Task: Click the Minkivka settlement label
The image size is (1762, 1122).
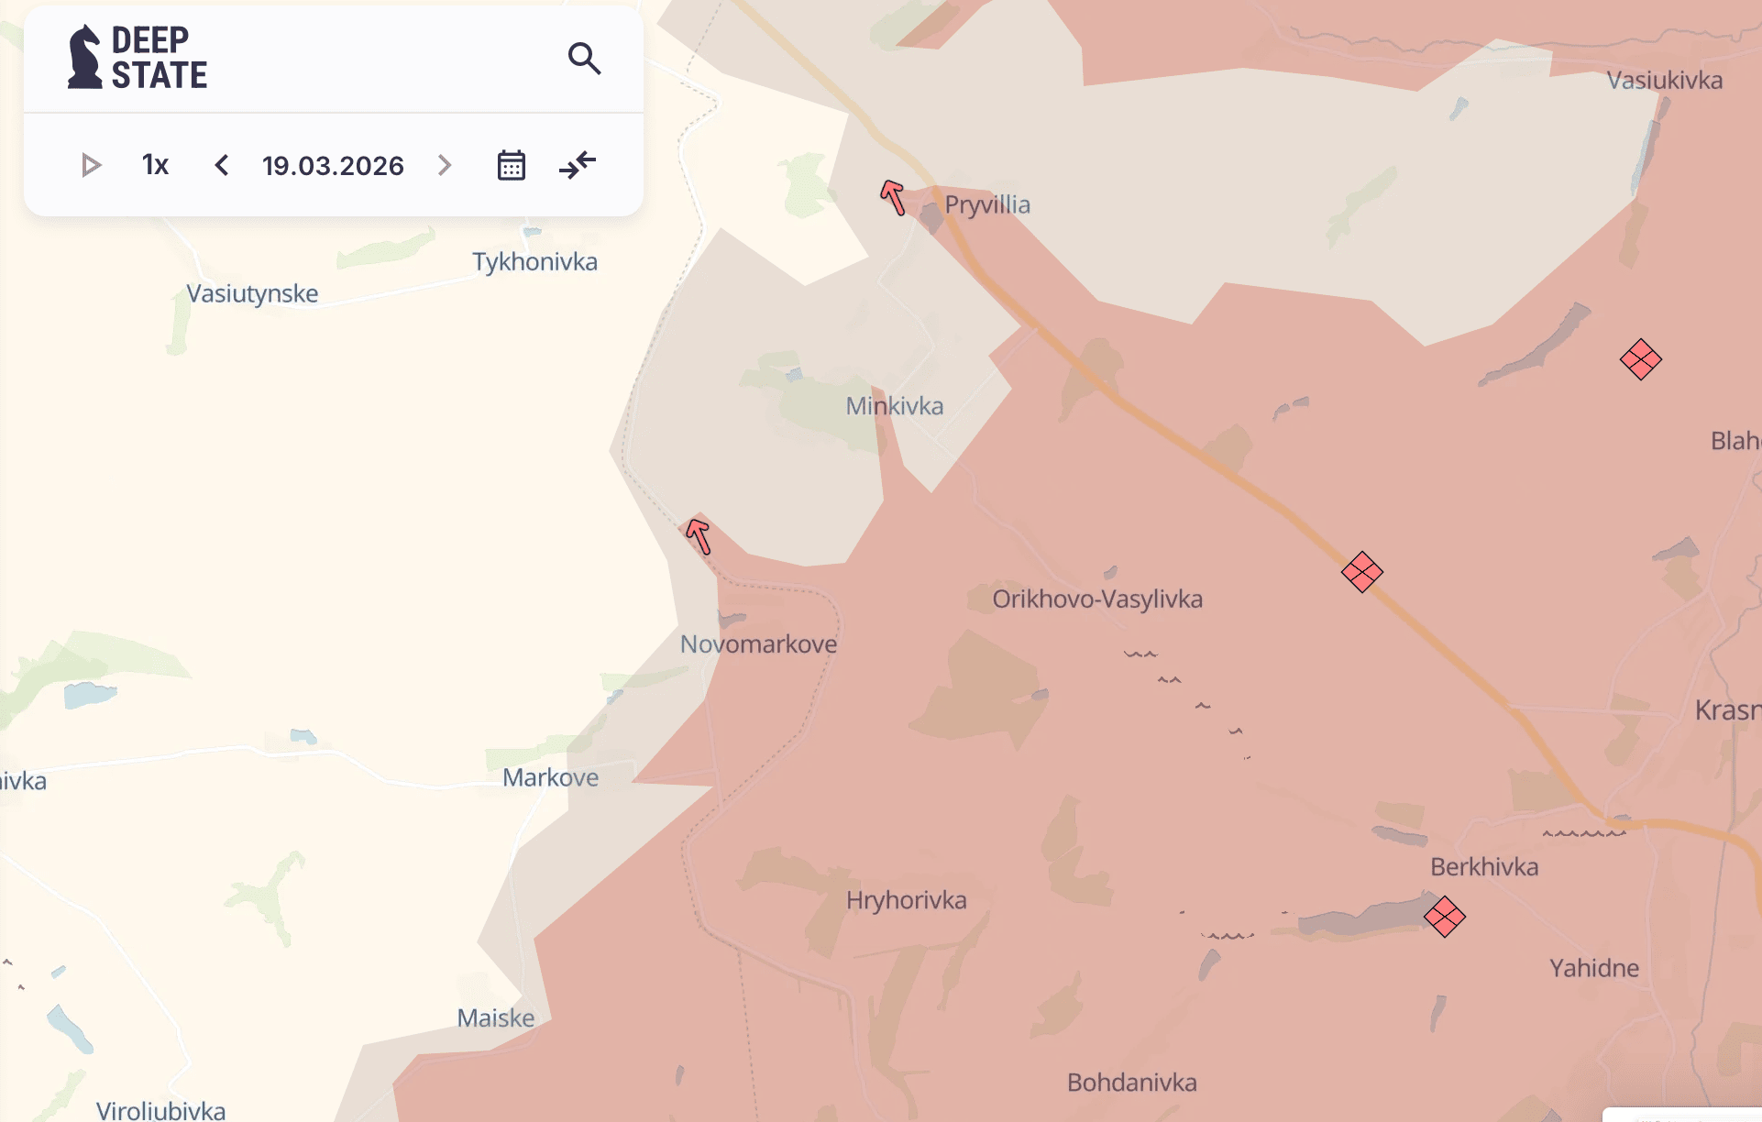Action: pyautogui.click(x=894, y=406)
